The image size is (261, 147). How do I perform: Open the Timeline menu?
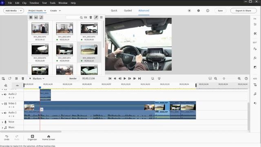point(34,3)
